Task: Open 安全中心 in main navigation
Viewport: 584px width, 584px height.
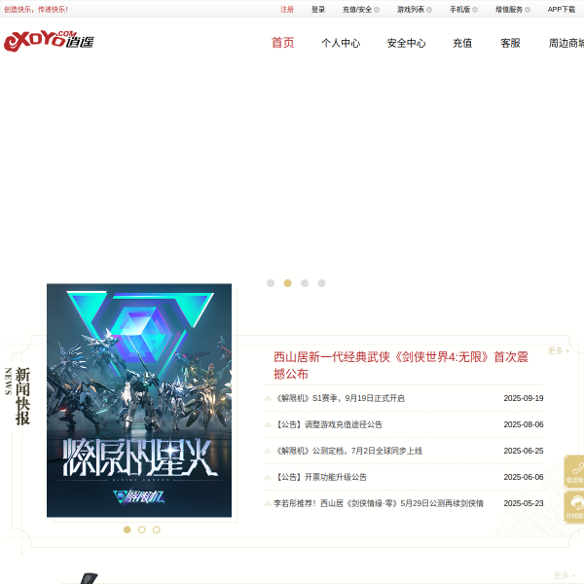Action: click(406, 43)
